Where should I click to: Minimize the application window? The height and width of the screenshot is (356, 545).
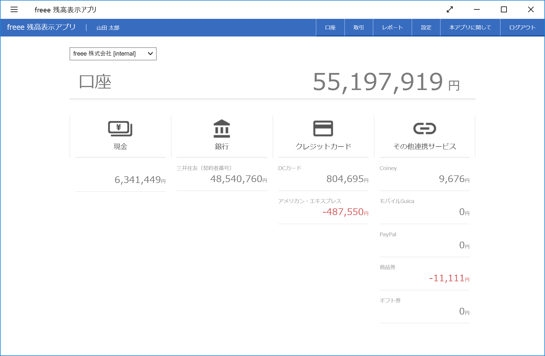pyautogui.click(x=477, y=10)
